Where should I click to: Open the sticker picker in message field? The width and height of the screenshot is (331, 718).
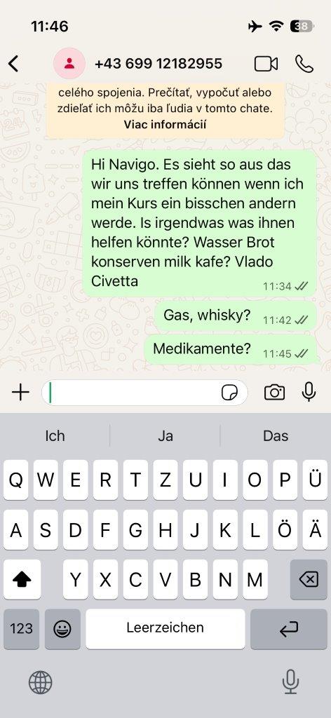point(229,393)
